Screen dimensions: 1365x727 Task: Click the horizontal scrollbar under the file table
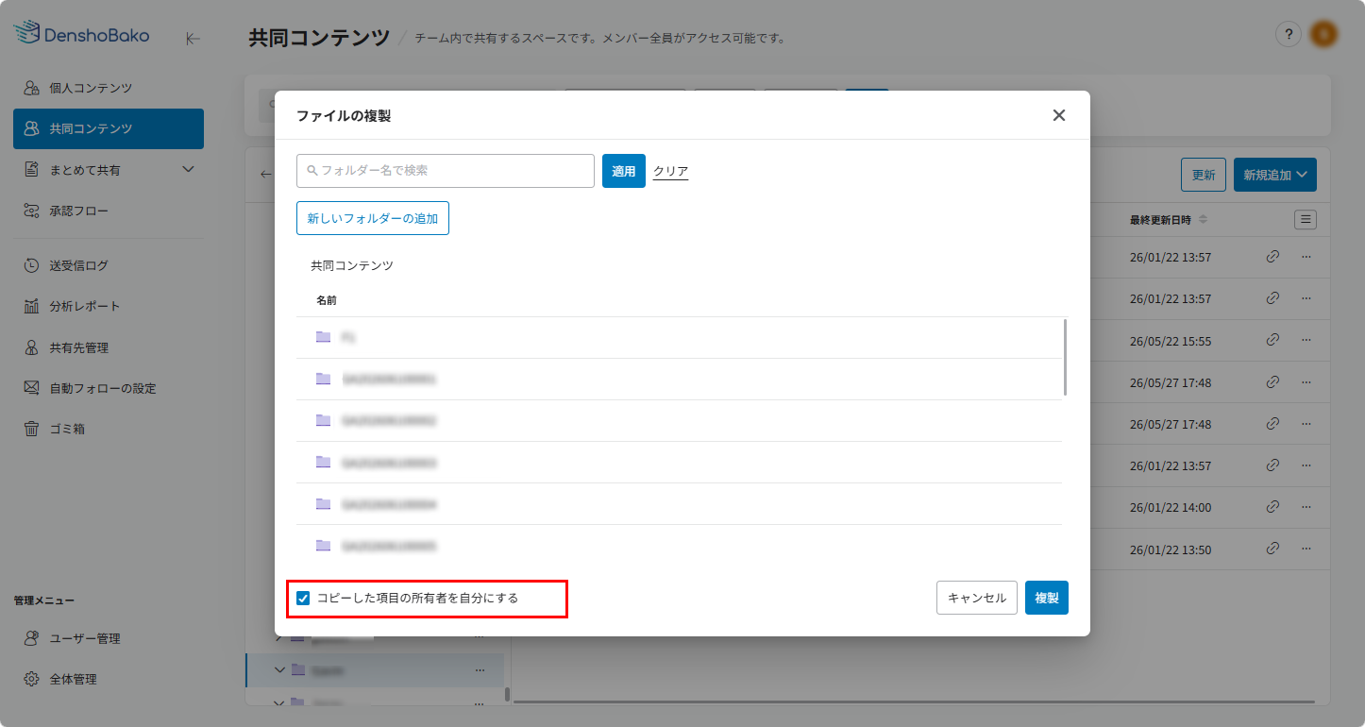click(914, 702)
